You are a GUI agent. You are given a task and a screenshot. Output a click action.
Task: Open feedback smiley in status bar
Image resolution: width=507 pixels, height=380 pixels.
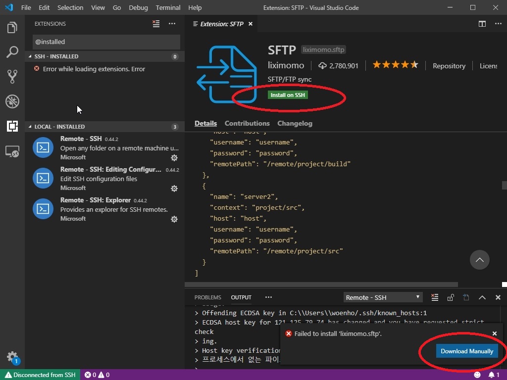click(477, 375)
